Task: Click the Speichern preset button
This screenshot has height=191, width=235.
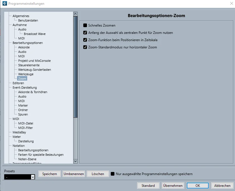Action: point(50,174)
